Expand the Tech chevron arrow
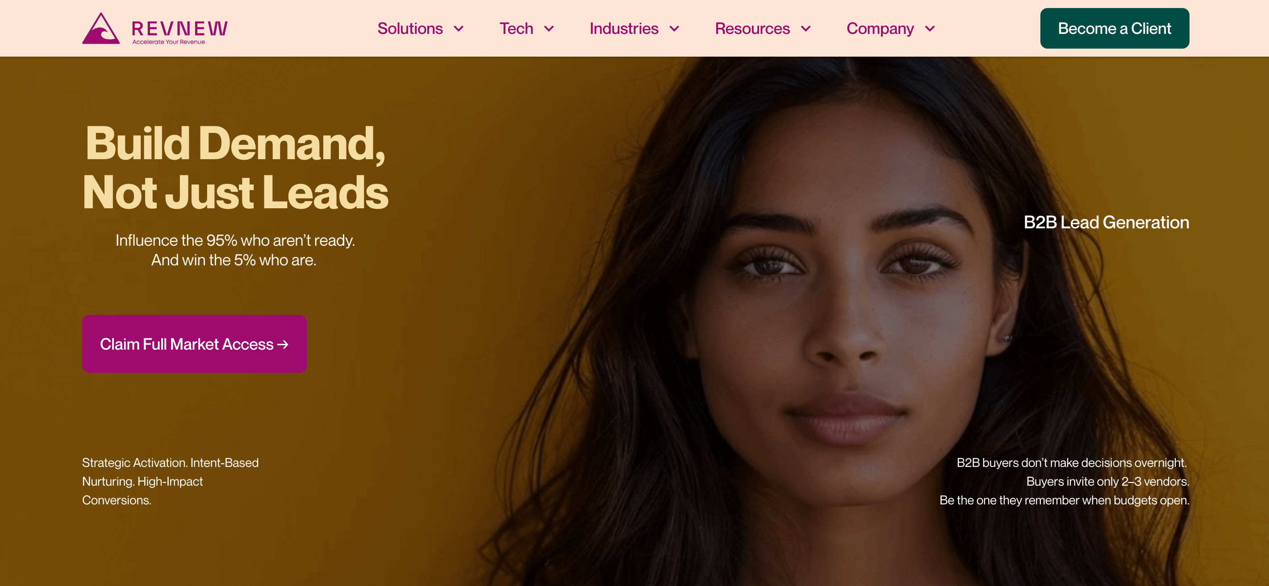The height and width of the screenshot is (586, 1269). pyautogui.click(x=549, y=29)
